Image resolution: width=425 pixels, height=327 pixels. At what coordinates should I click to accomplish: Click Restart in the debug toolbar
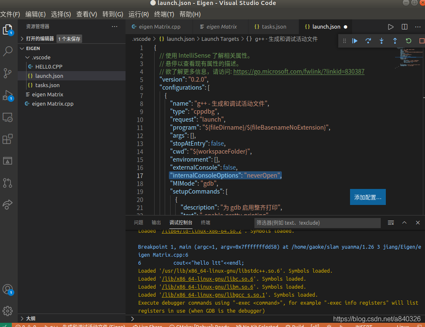click(x=409, y=41)
